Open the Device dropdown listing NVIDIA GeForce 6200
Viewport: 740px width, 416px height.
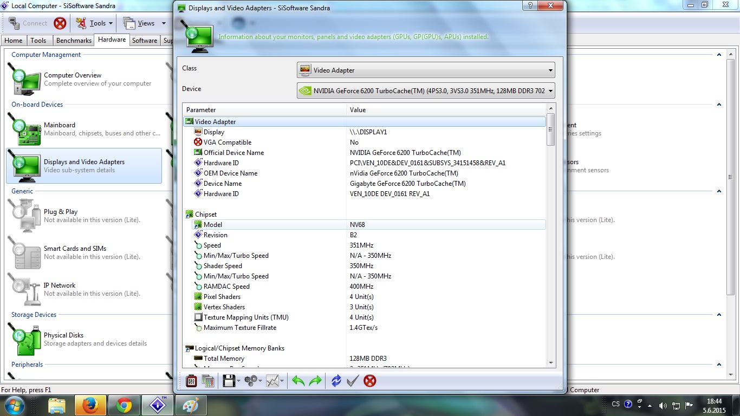point(426,91)
